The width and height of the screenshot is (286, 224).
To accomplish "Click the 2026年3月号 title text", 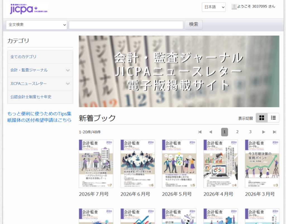I will 260,194.
